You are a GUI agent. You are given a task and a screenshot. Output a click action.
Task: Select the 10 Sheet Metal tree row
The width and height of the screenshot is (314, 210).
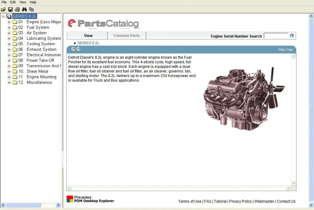pyautogui.click(x=33, y=72)
